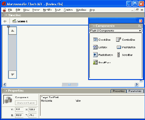Click the Instance Name input field

(26, 103)
